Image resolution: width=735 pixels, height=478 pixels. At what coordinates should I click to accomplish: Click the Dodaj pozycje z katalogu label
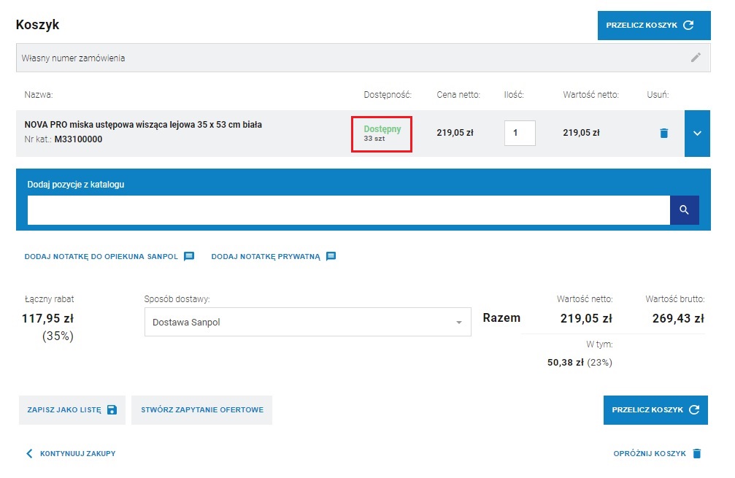75,185
